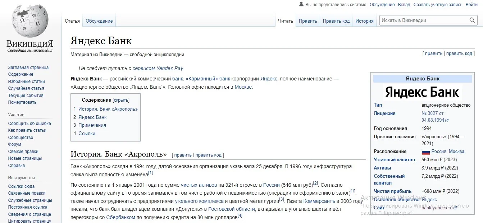Click the 'Войти' login link

472,5
